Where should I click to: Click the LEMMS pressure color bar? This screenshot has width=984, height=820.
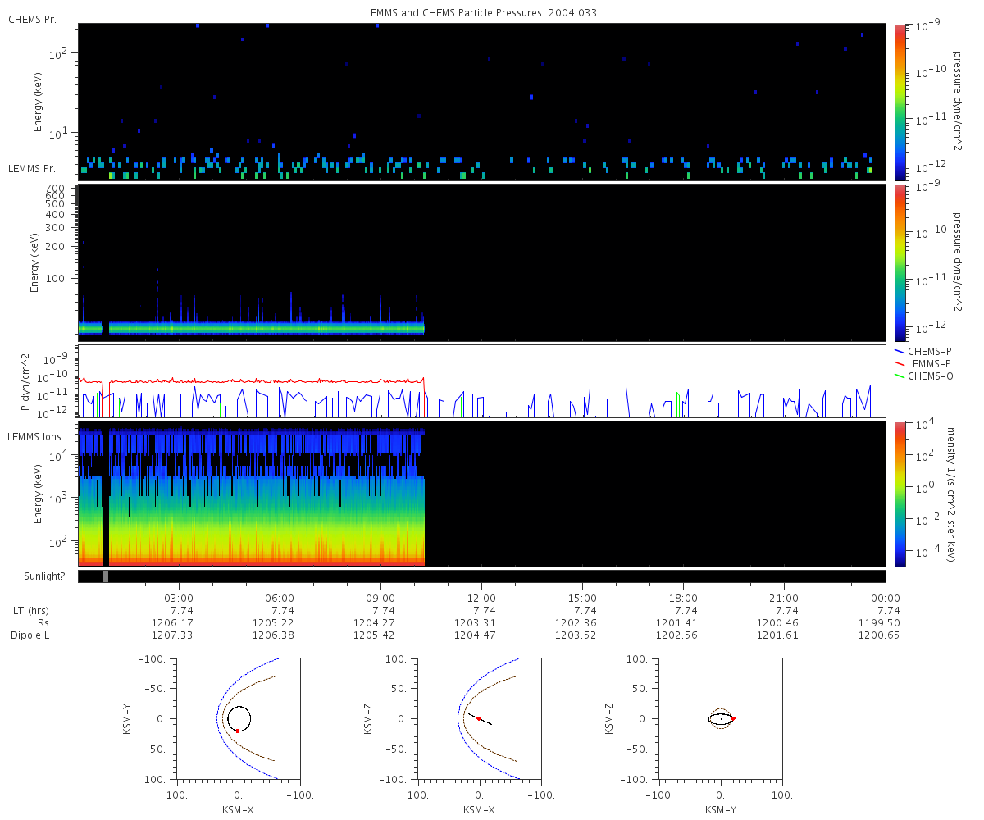point(901,262)
